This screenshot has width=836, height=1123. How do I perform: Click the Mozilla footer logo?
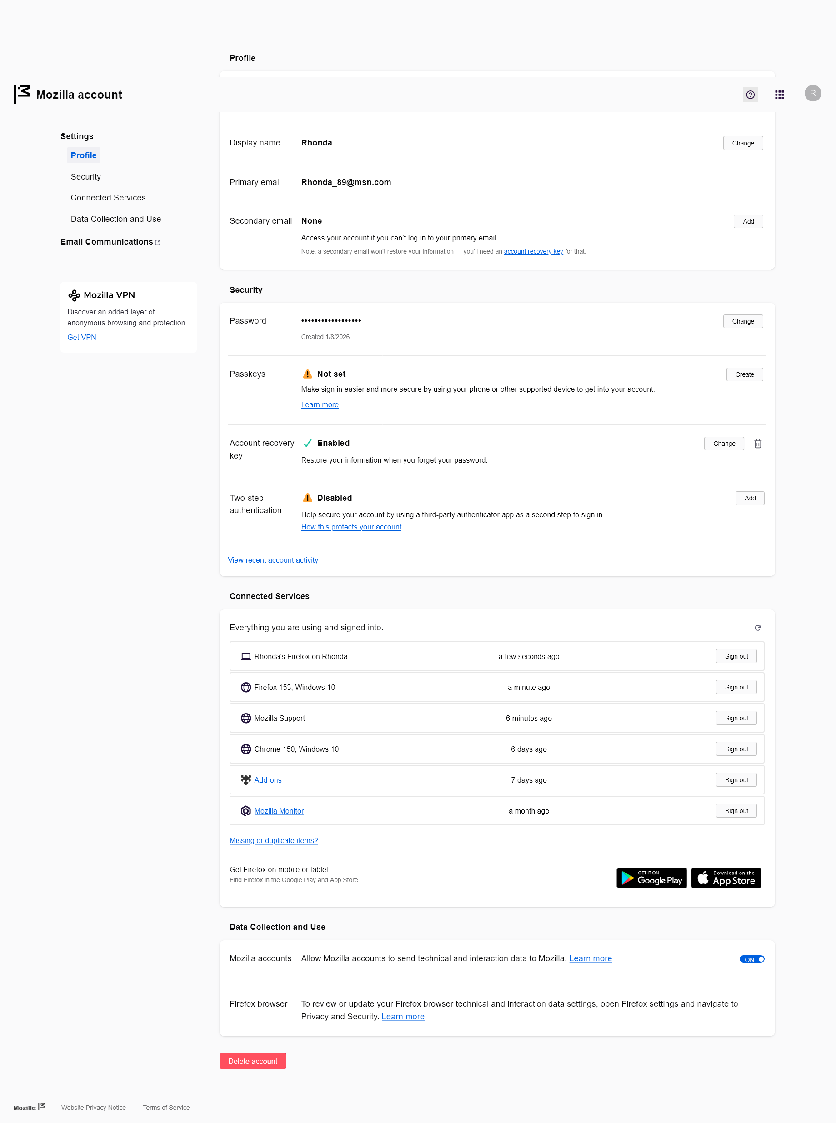(x=29, y=1107)
